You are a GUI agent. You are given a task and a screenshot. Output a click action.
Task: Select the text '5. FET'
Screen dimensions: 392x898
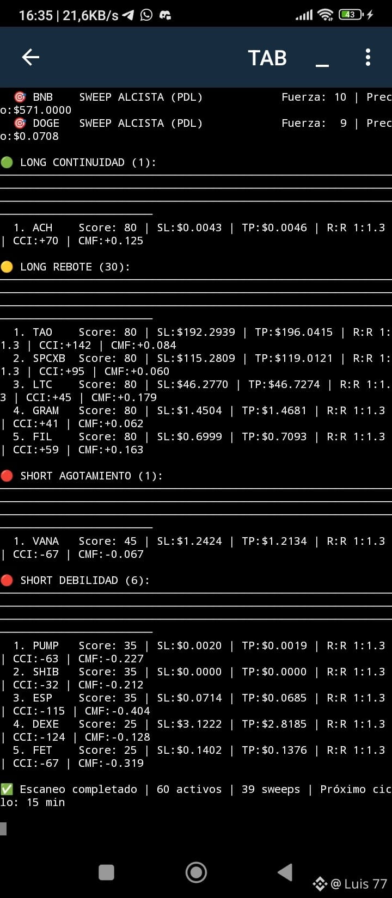(33, 750)
